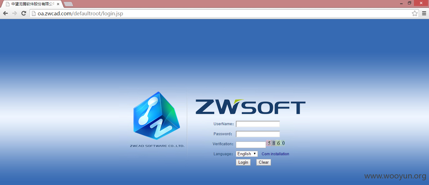Focus the UserName input field
The image size is (429, 185).
tap(258, 124)
